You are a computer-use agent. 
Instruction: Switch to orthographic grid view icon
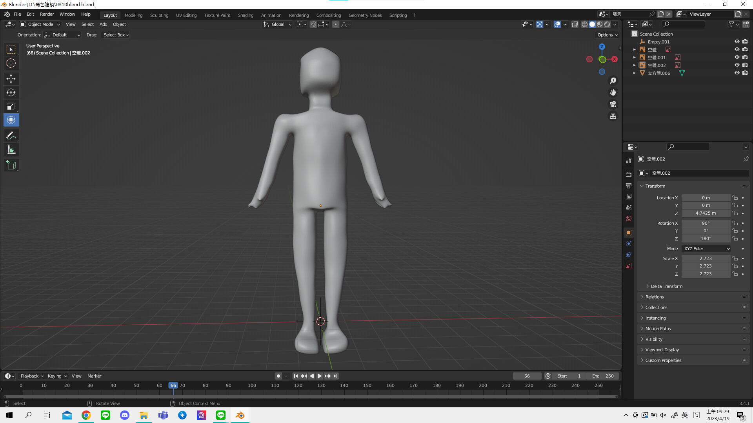(613, 116)
